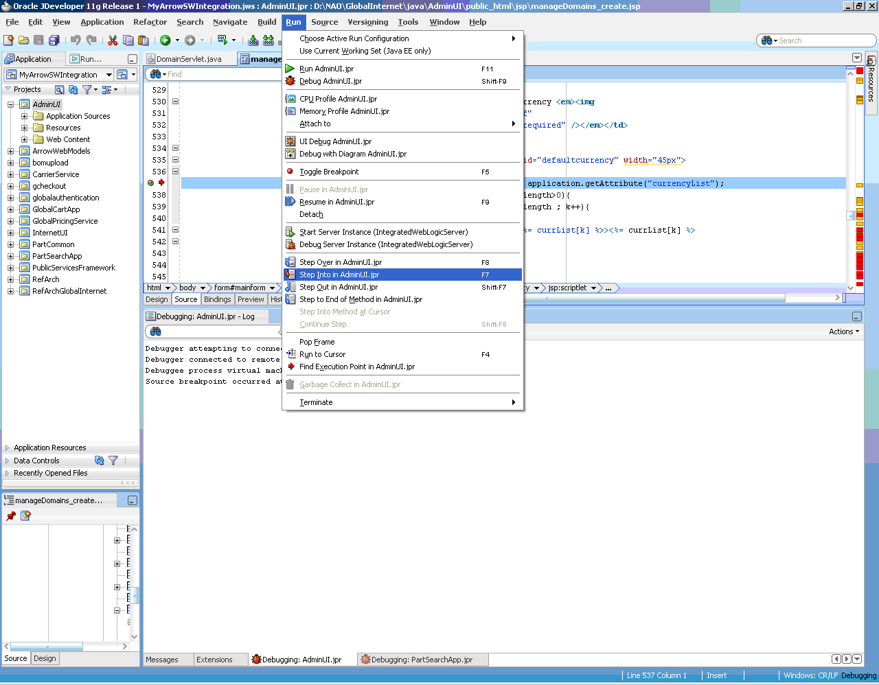The width and height of the screenshot is (879, 685).
Task: Select the GlobalPricingService project
Action: (x=65, y=221)
